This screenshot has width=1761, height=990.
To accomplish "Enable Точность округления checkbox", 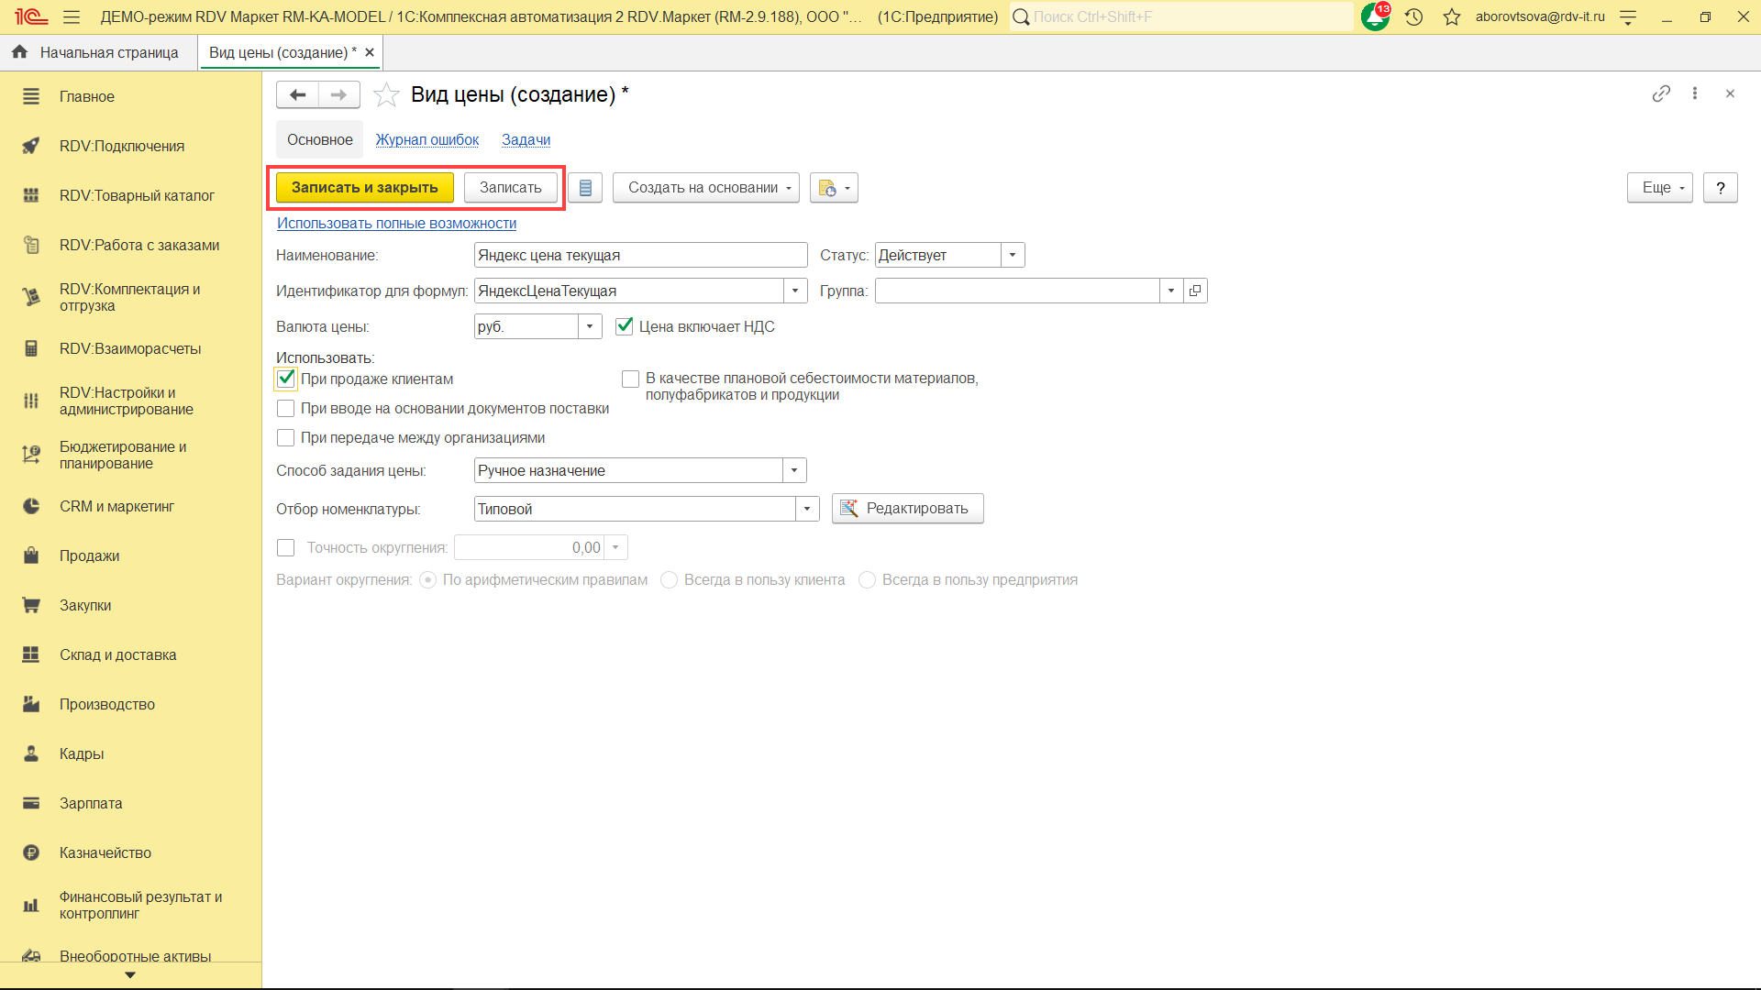I will 286,547.
